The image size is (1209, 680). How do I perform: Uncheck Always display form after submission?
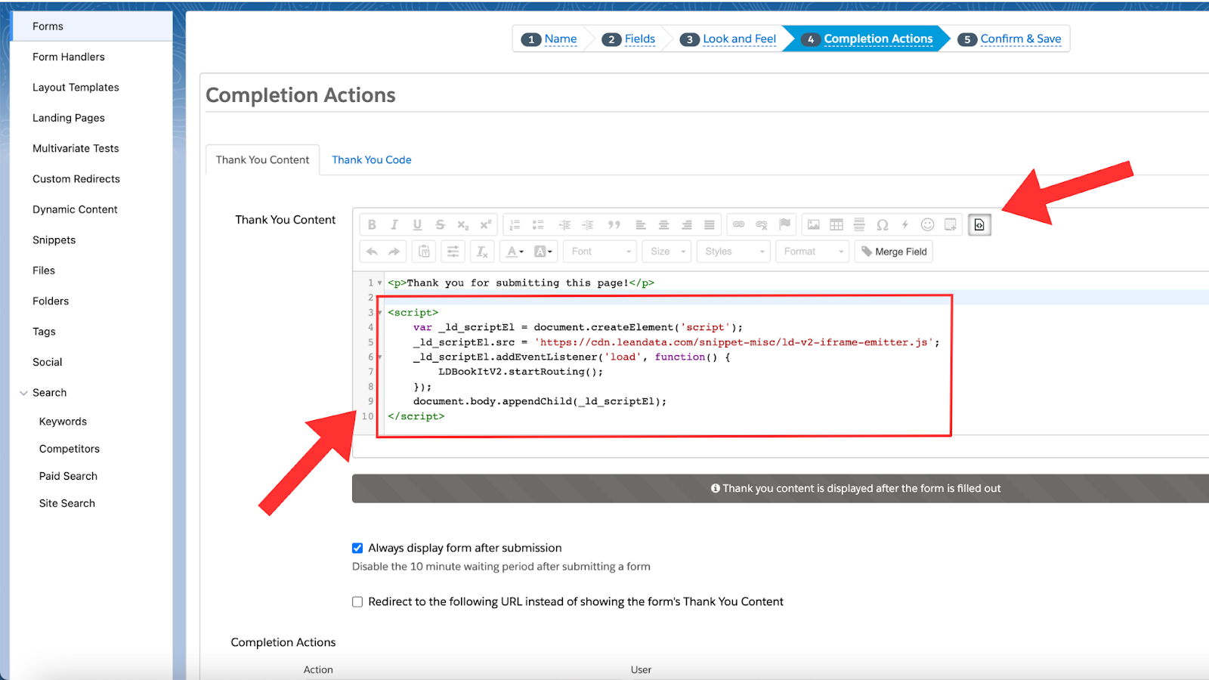pos(357,549)
